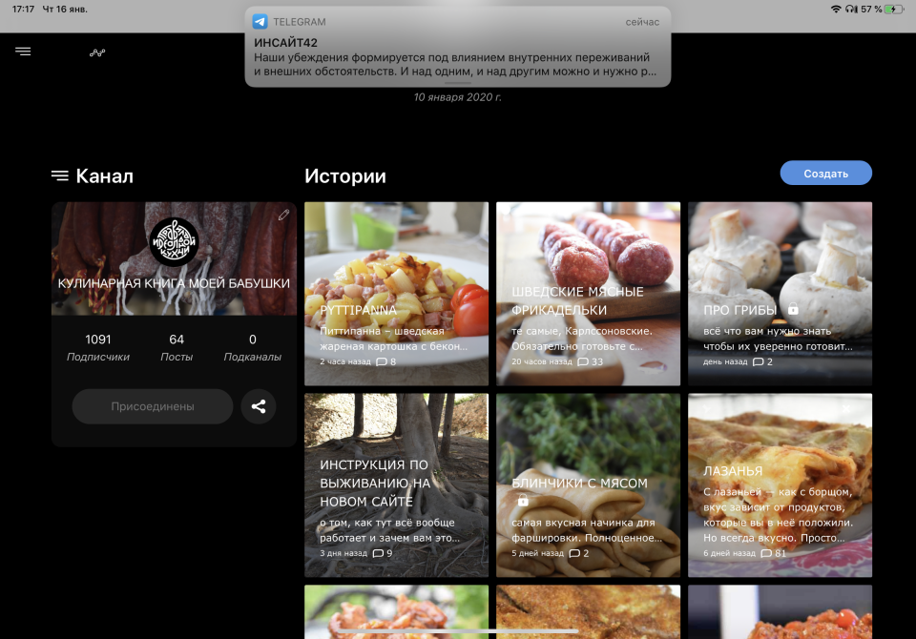This screenshot has width=916, height=639.
Task: Pull the Telegram notification grabber handle
Action: [x=457, y=83]
